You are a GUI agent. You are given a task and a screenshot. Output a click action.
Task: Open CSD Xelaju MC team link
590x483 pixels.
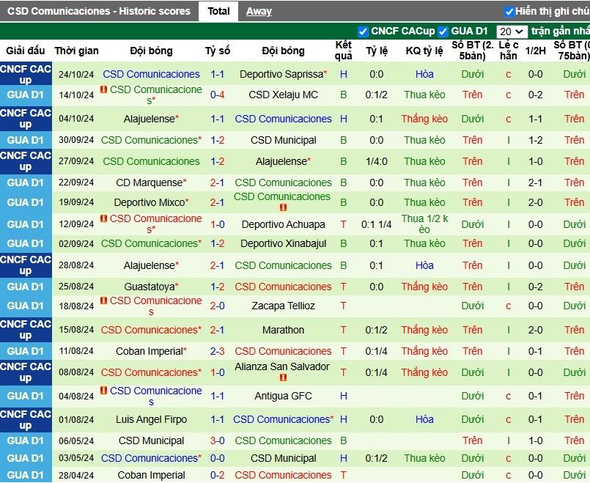(x=283, y=95)
